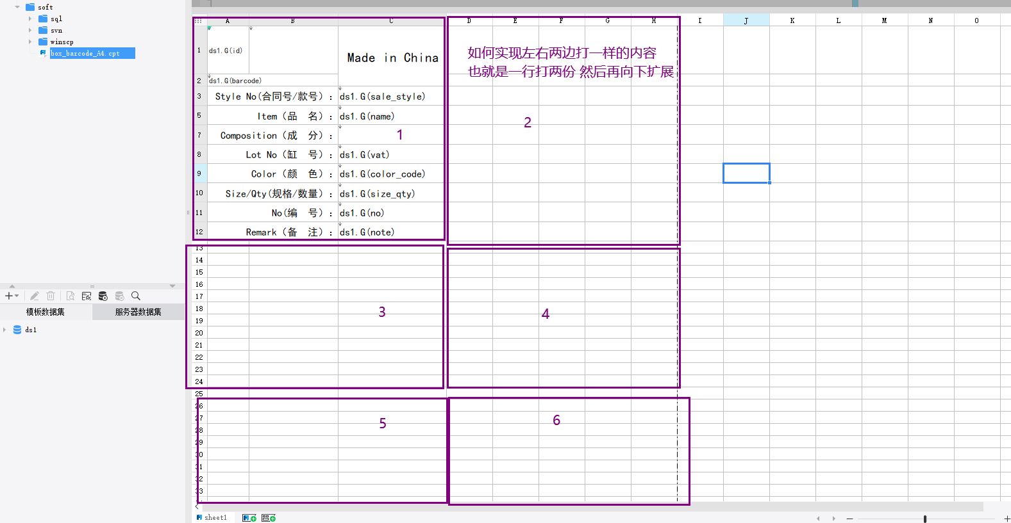Click the add form sheet icon
This screenshot has width=1011, height=523.
269,518
